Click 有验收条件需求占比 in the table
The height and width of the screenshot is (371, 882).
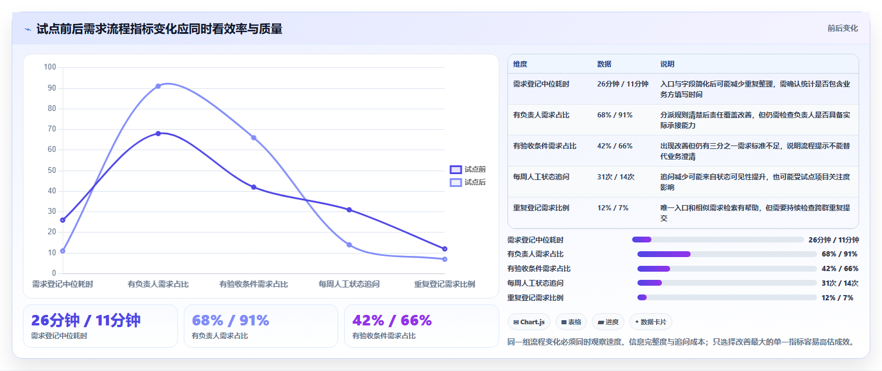(545, 145)
